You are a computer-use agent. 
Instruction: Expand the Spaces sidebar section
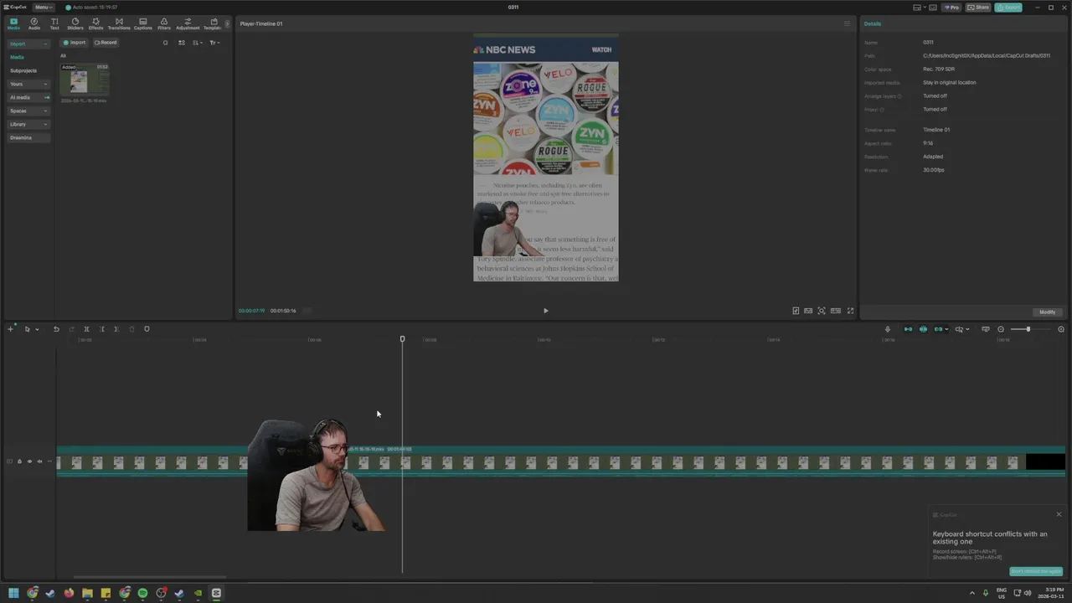pyautogui.click(x=28, y=111)
